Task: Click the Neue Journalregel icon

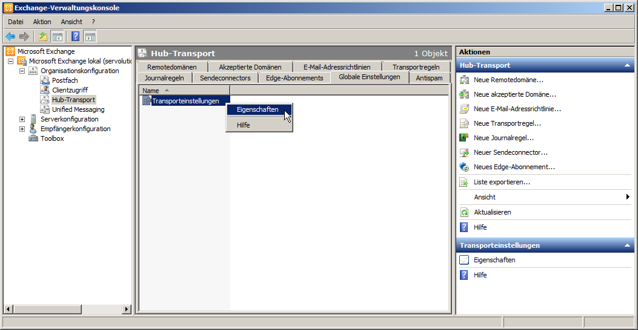Action: tap(464, 138)
